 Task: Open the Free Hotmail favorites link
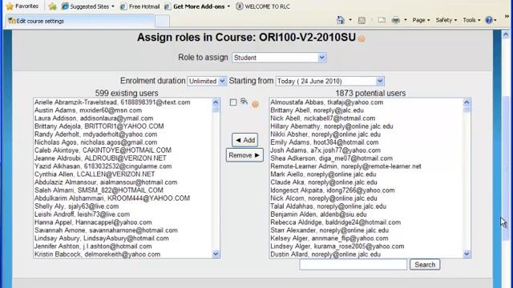(139, 6)
